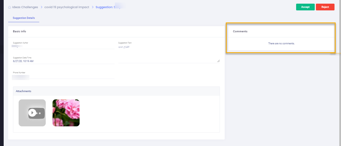Click the home icon in the breadcrumb
The image size is (341, 146).
(x=10, y=7)
